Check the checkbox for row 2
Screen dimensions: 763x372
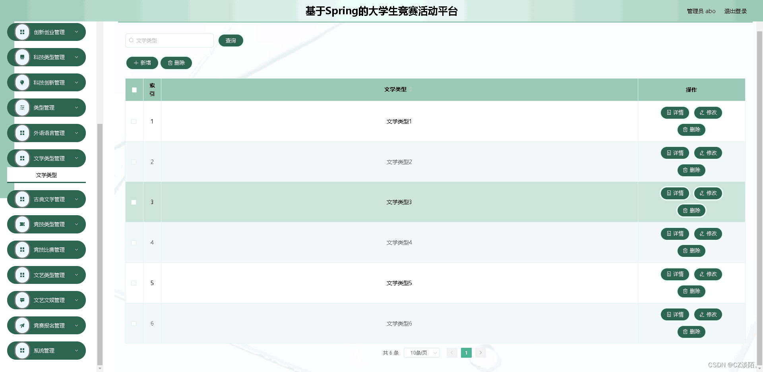[x=134, y=162]
